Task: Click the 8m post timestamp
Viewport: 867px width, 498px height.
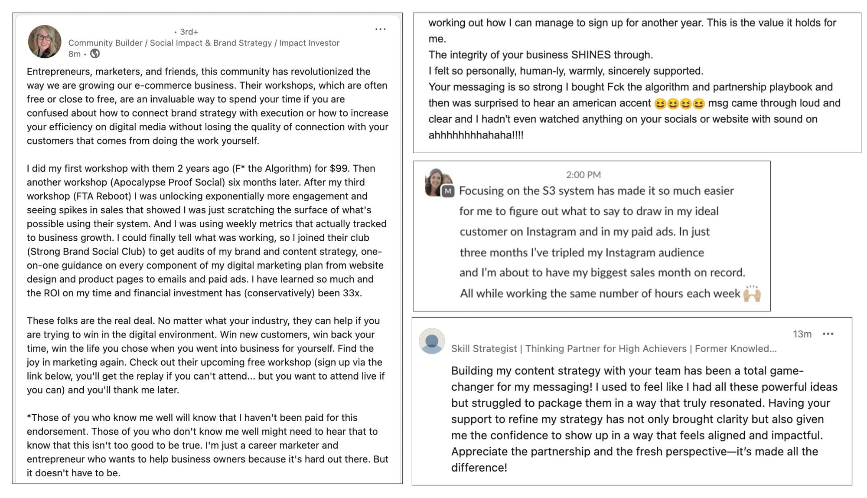Action: pos(74,54)
